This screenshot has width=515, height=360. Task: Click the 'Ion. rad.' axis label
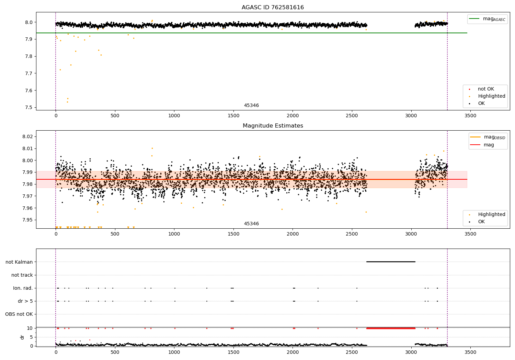[23, 288]
